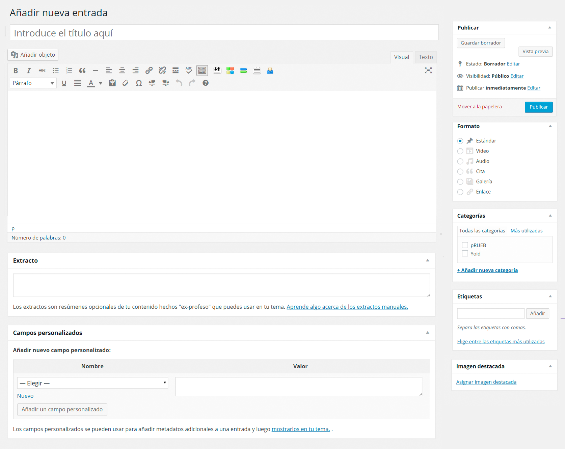Insert a blockquote
Image resolution: width=565 pixels, height=449 pixels.
point(82,70)
